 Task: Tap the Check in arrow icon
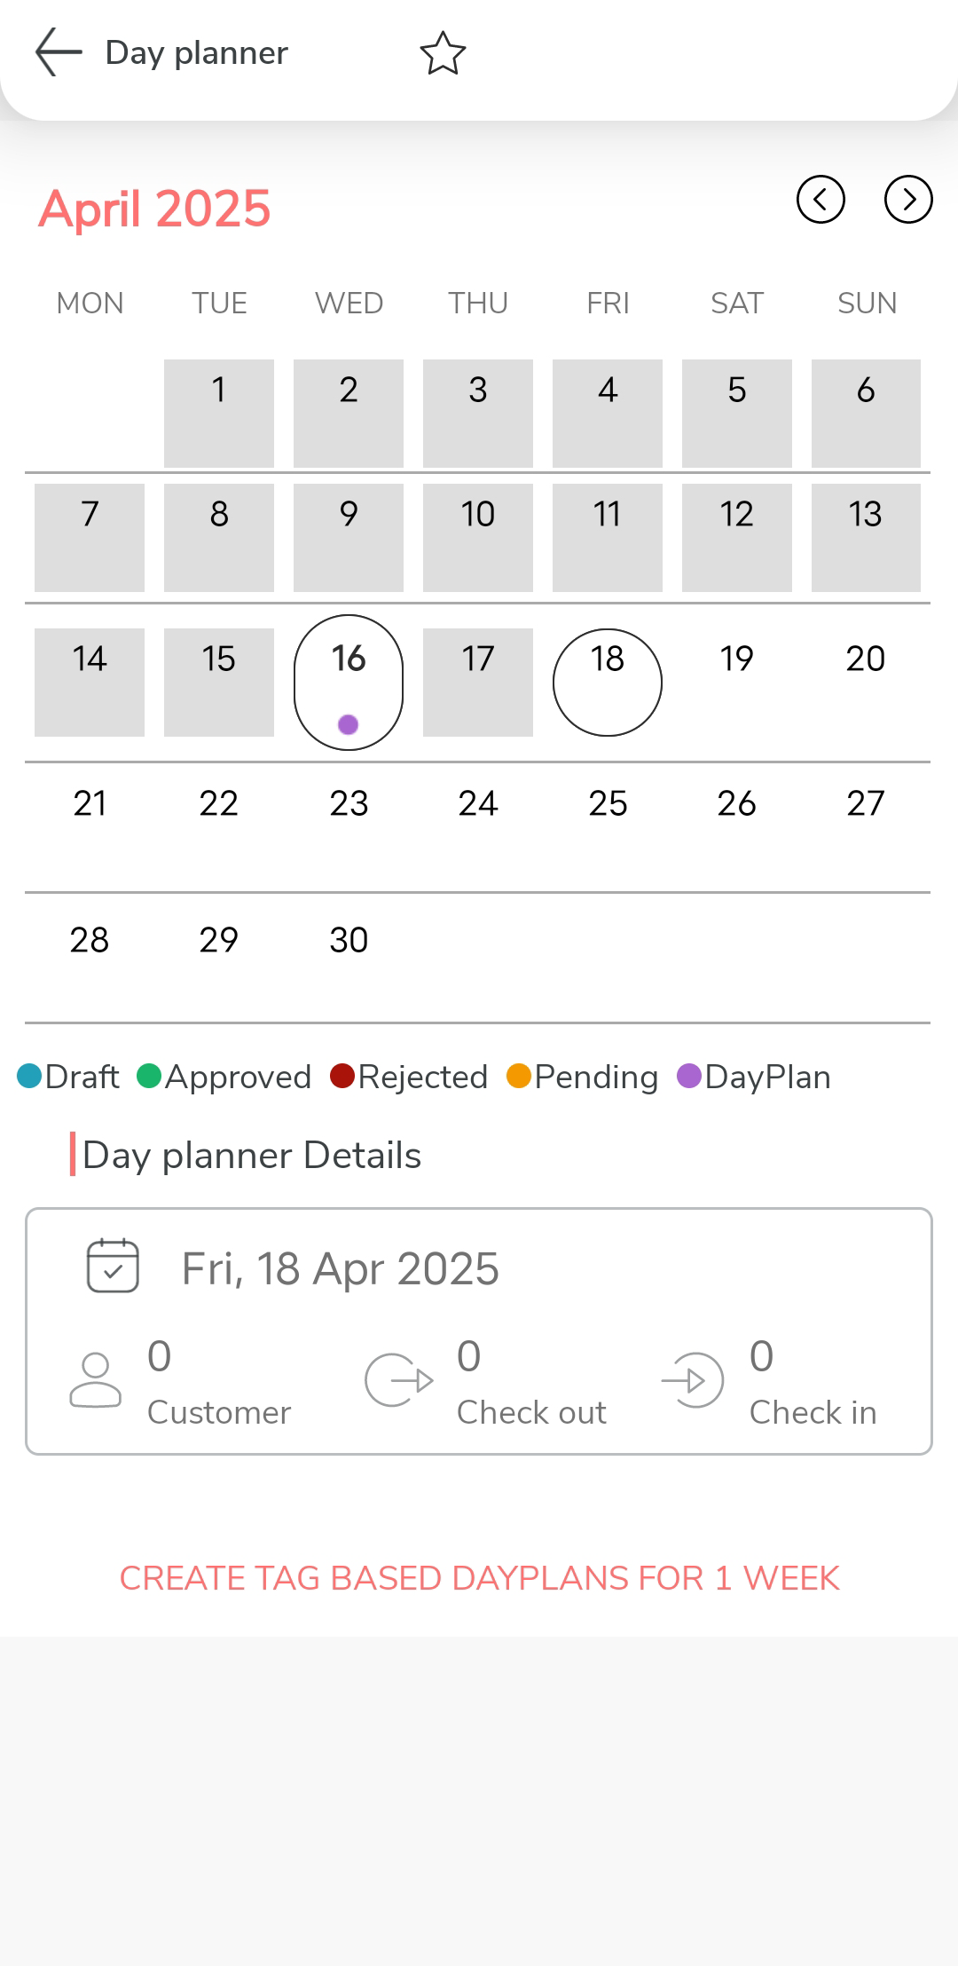click(694, 1380)
